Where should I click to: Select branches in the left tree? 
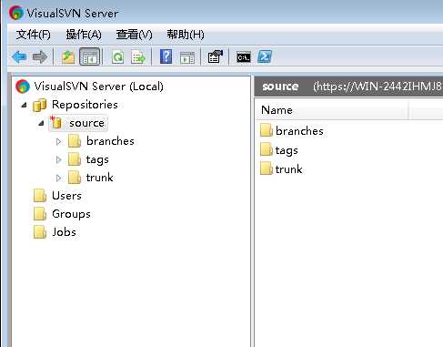(110, 141)
